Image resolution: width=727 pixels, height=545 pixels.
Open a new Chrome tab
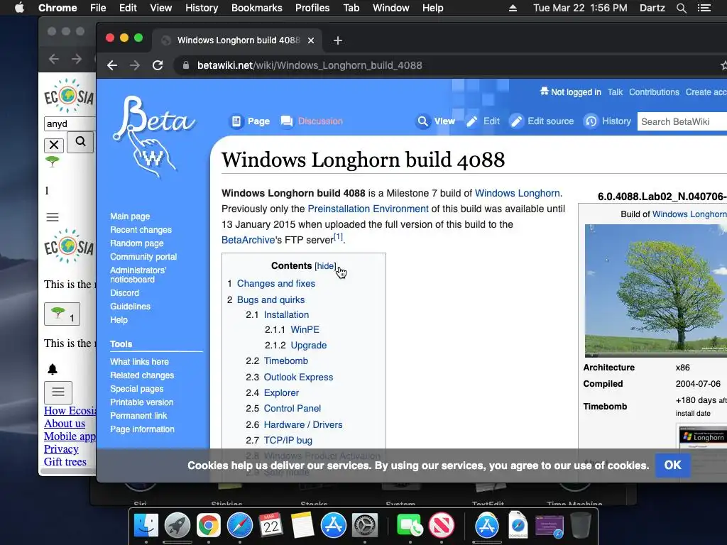(337, 40)
